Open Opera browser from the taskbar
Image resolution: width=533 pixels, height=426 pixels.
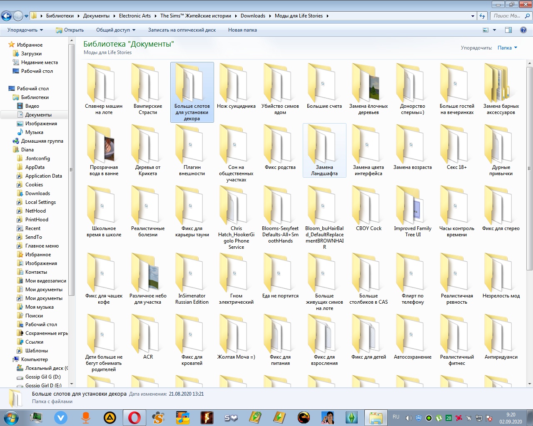click(x=134, y=417)
